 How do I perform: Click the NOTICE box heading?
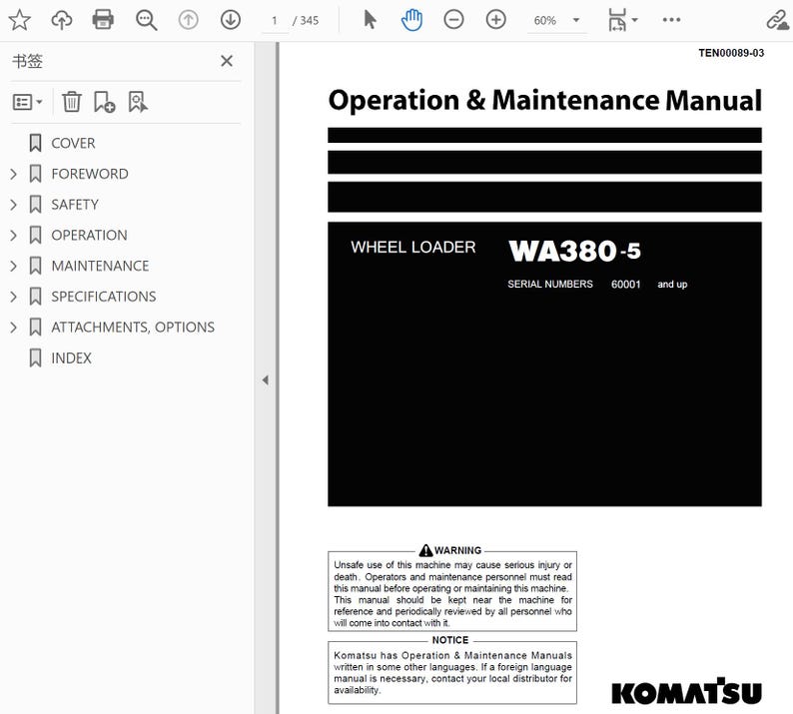click(450, 640)
